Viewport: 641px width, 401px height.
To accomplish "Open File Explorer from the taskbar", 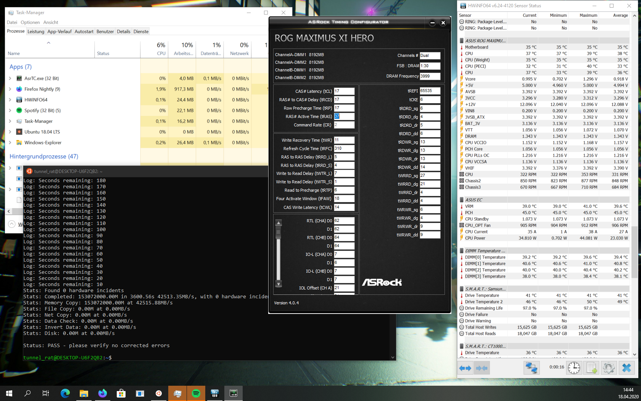I will (84, 393).
